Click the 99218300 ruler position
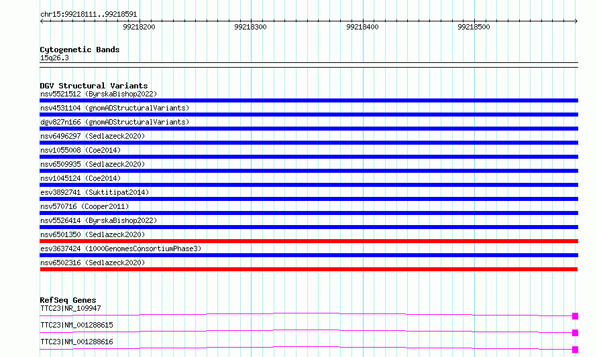 tap(250, 27)
